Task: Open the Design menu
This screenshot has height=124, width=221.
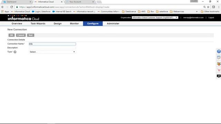Action: 58,24
